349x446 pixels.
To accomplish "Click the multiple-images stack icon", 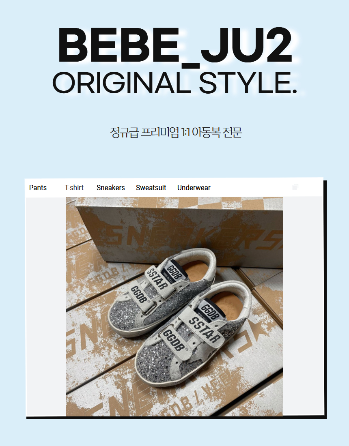I will click(295, 187).
